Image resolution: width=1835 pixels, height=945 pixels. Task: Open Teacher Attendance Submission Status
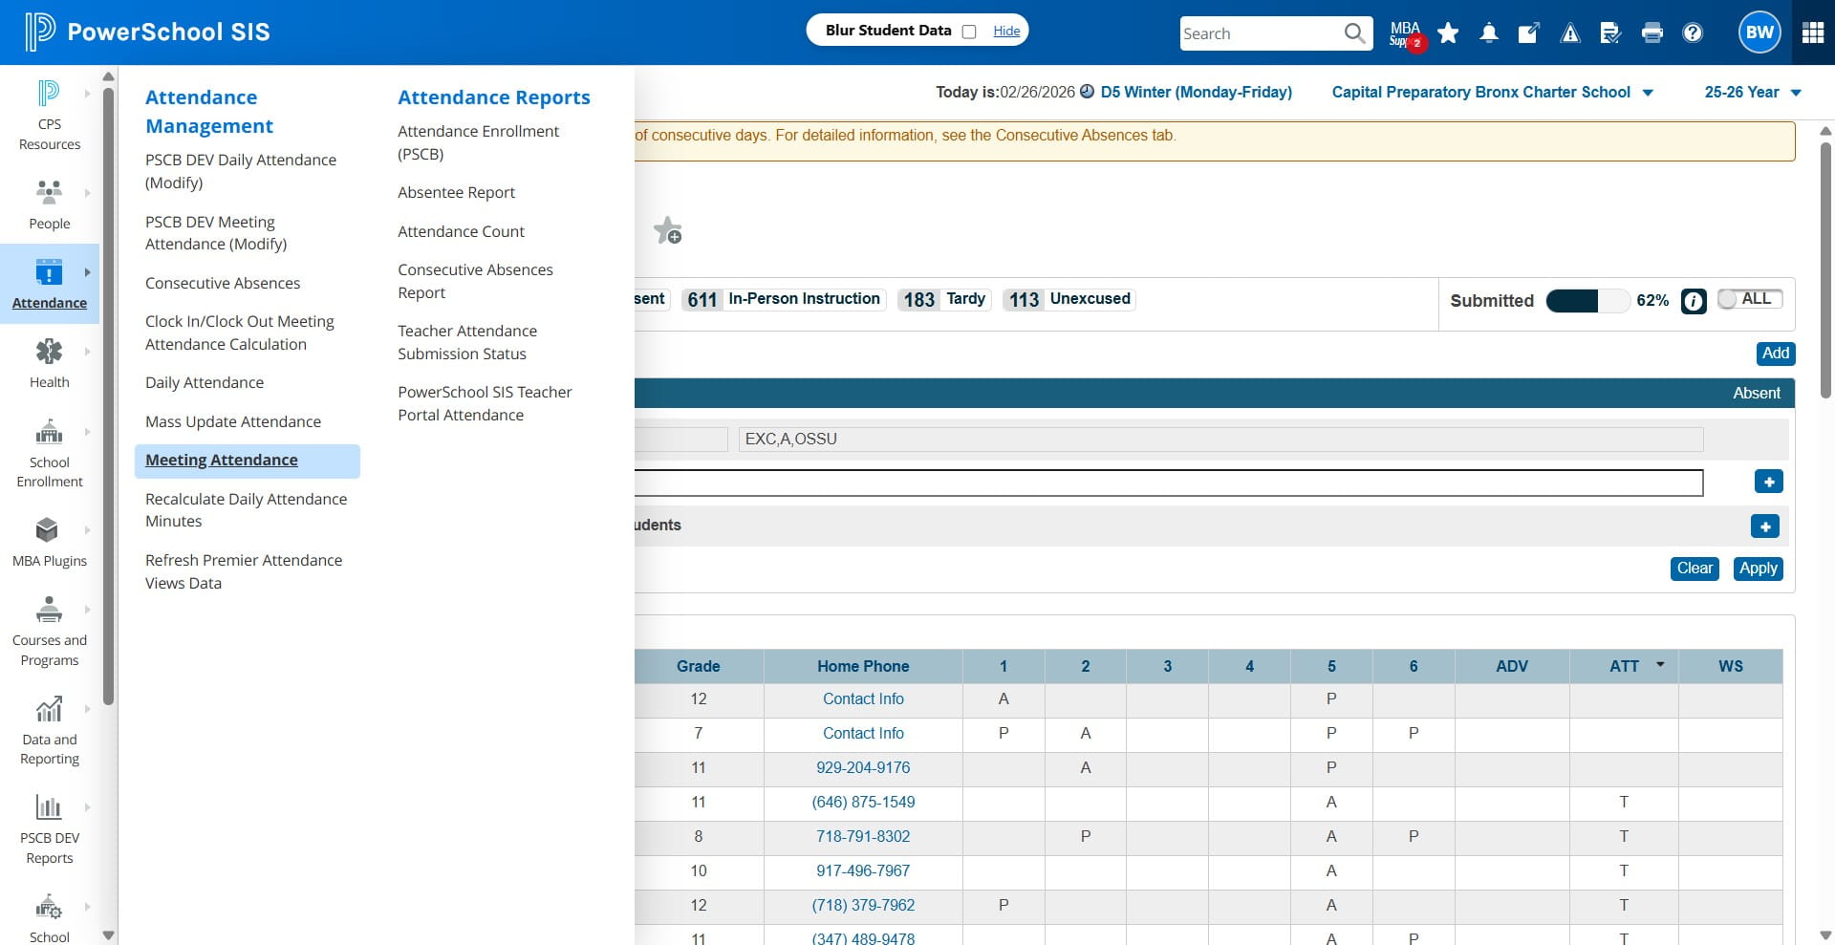pos(467,342)
